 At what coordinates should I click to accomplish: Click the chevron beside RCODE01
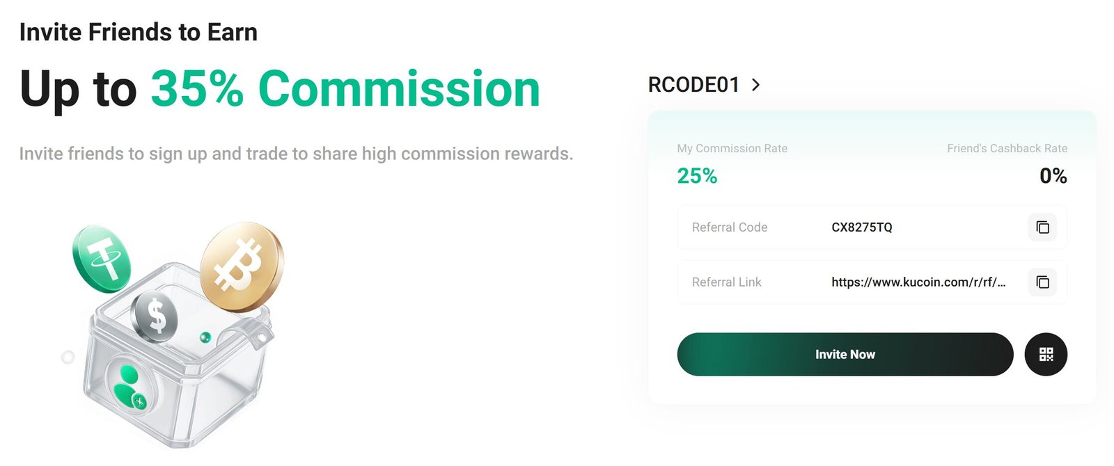click(756, 85)
